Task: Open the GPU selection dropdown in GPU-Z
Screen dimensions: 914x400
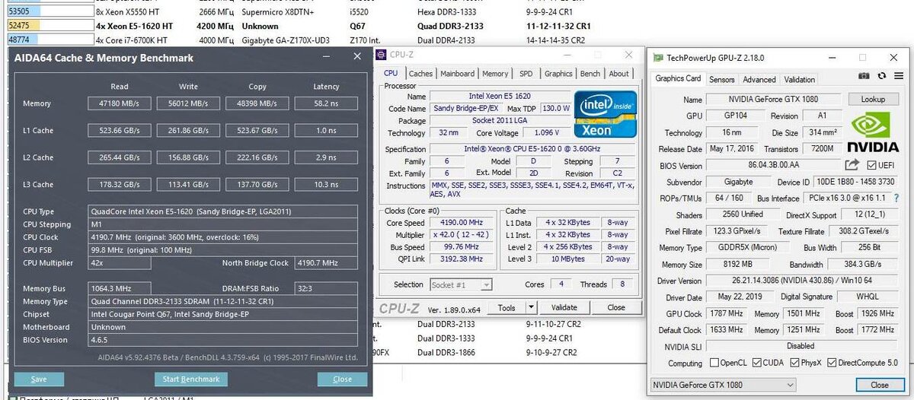Action: point(724,385)
